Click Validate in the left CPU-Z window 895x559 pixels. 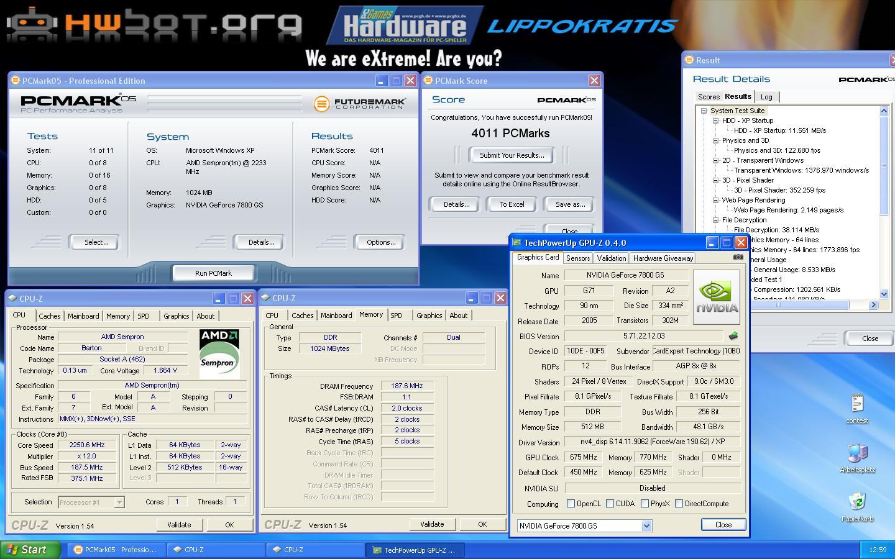[x=179, y=525]
